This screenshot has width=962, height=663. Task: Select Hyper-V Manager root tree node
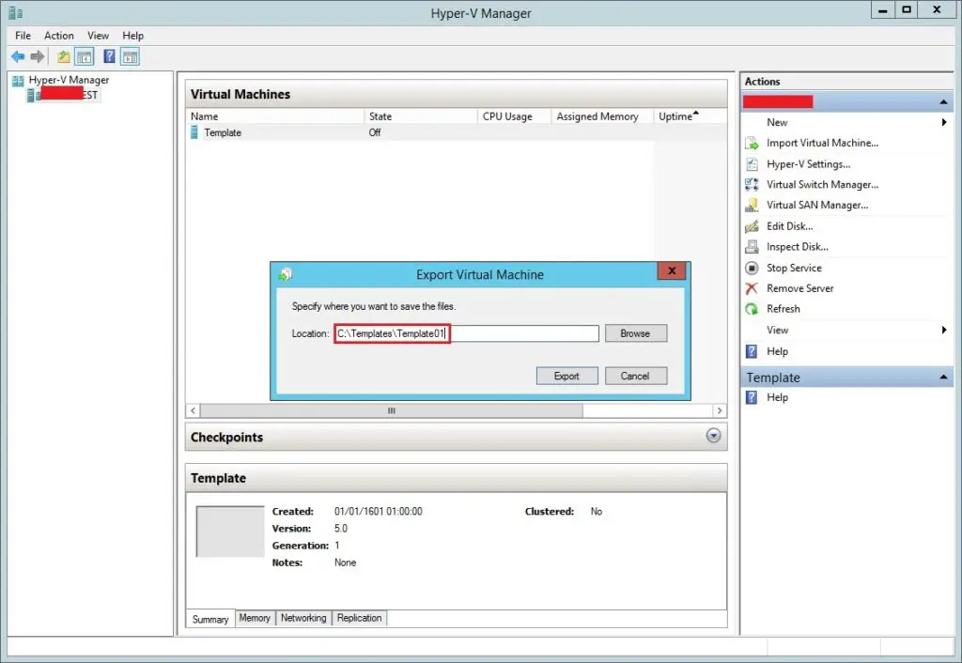[69, 80]
